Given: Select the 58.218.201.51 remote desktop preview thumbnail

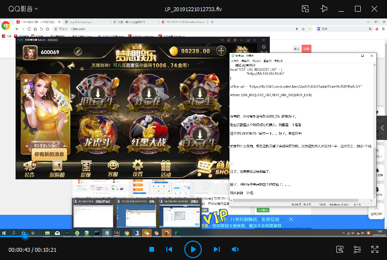Looking at the screenshot, I should pos(180,213).
